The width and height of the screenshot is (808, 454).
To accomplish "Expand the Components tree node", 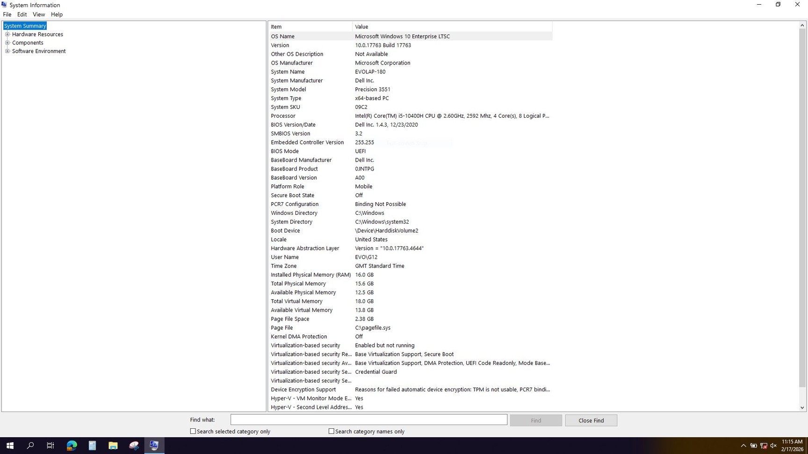I will (x=7, y=43).
